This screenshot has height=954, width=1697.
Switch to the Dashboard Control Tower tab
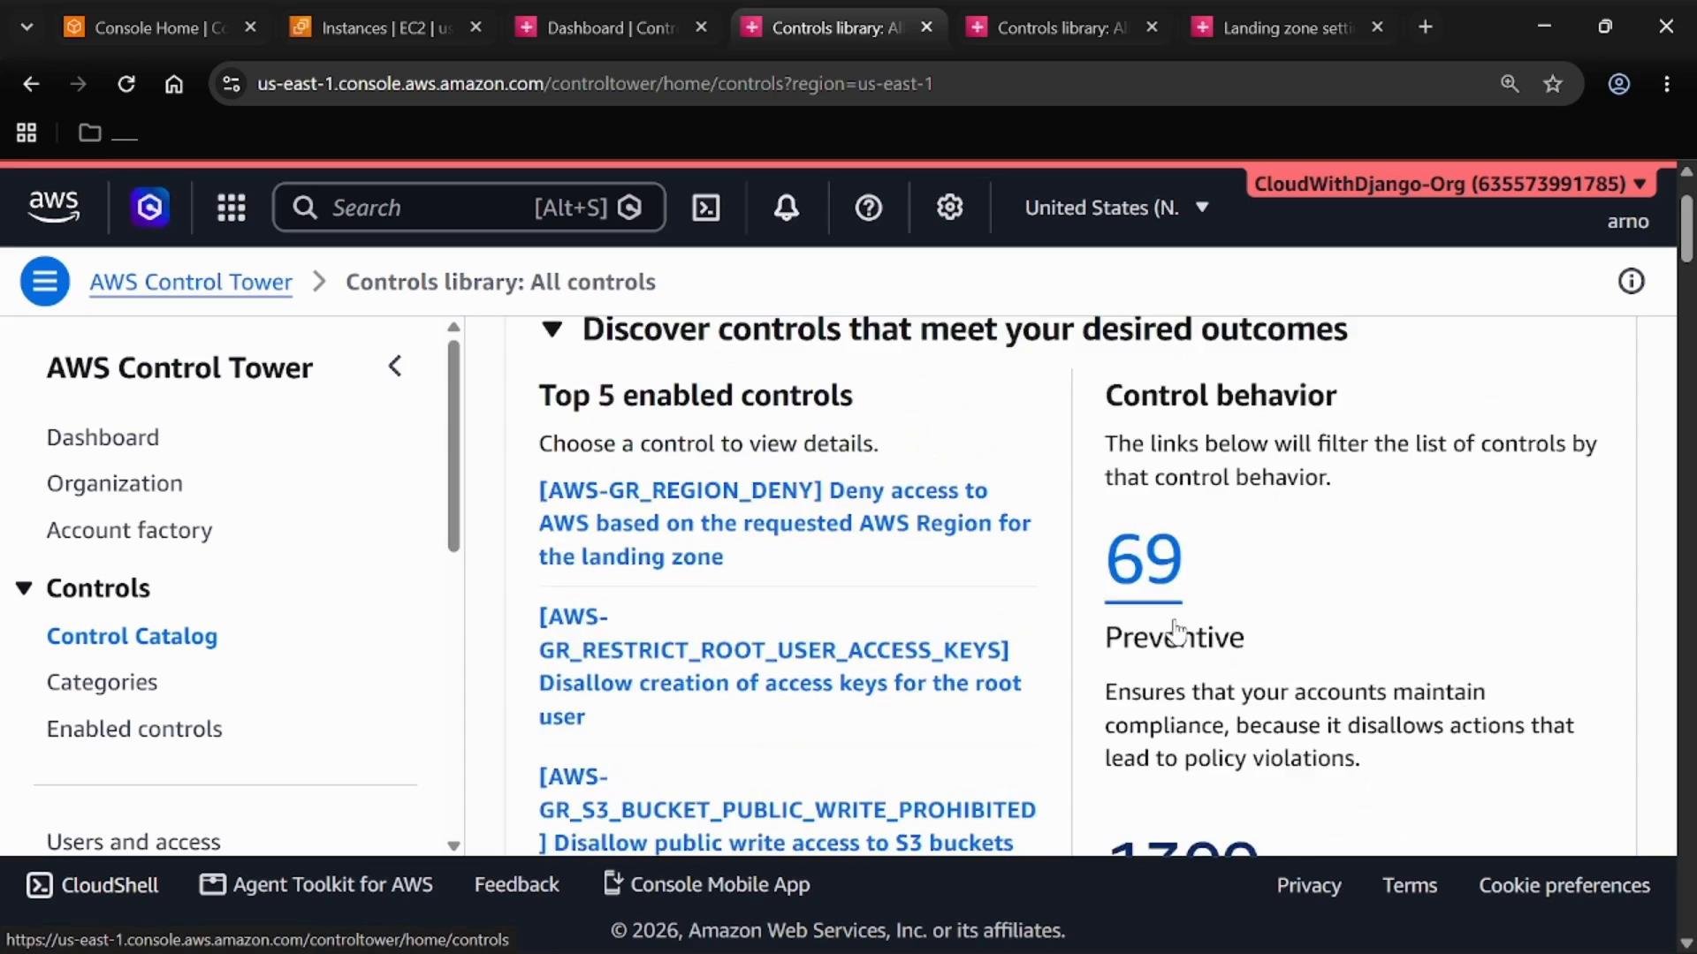pyautogui.click(x=611, y=27)
